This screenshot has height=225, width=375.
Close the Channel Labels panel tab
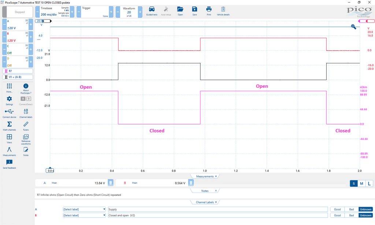pos(216,202)
